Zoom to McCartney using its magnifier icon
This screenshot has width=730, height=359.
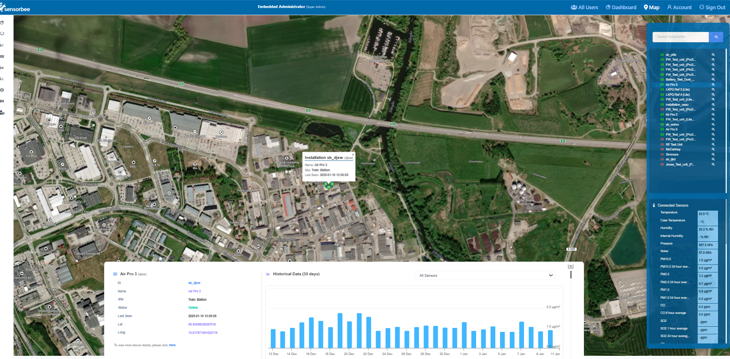(x=713, y=149)
